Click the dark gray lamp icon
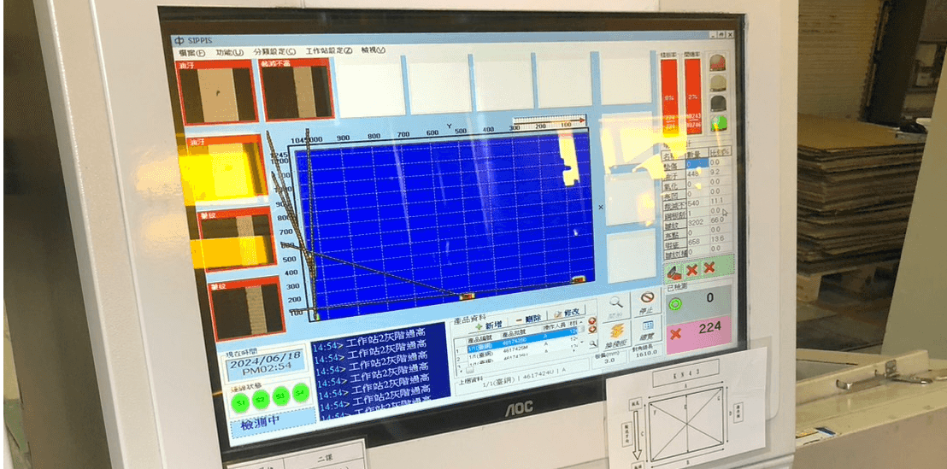Image resolution: width=947 pixels, height=469 pixels. 717,103
